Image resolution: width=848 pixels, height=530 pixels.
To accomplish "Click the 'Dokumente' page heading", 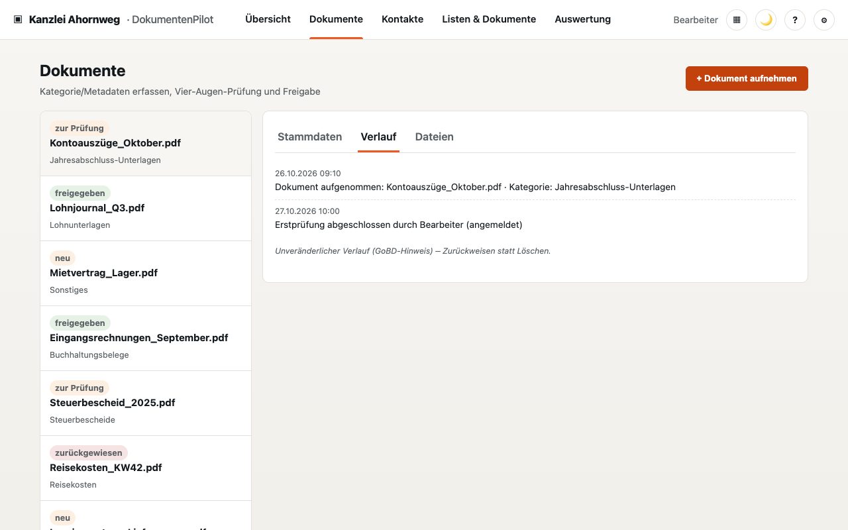I will 83,71.
